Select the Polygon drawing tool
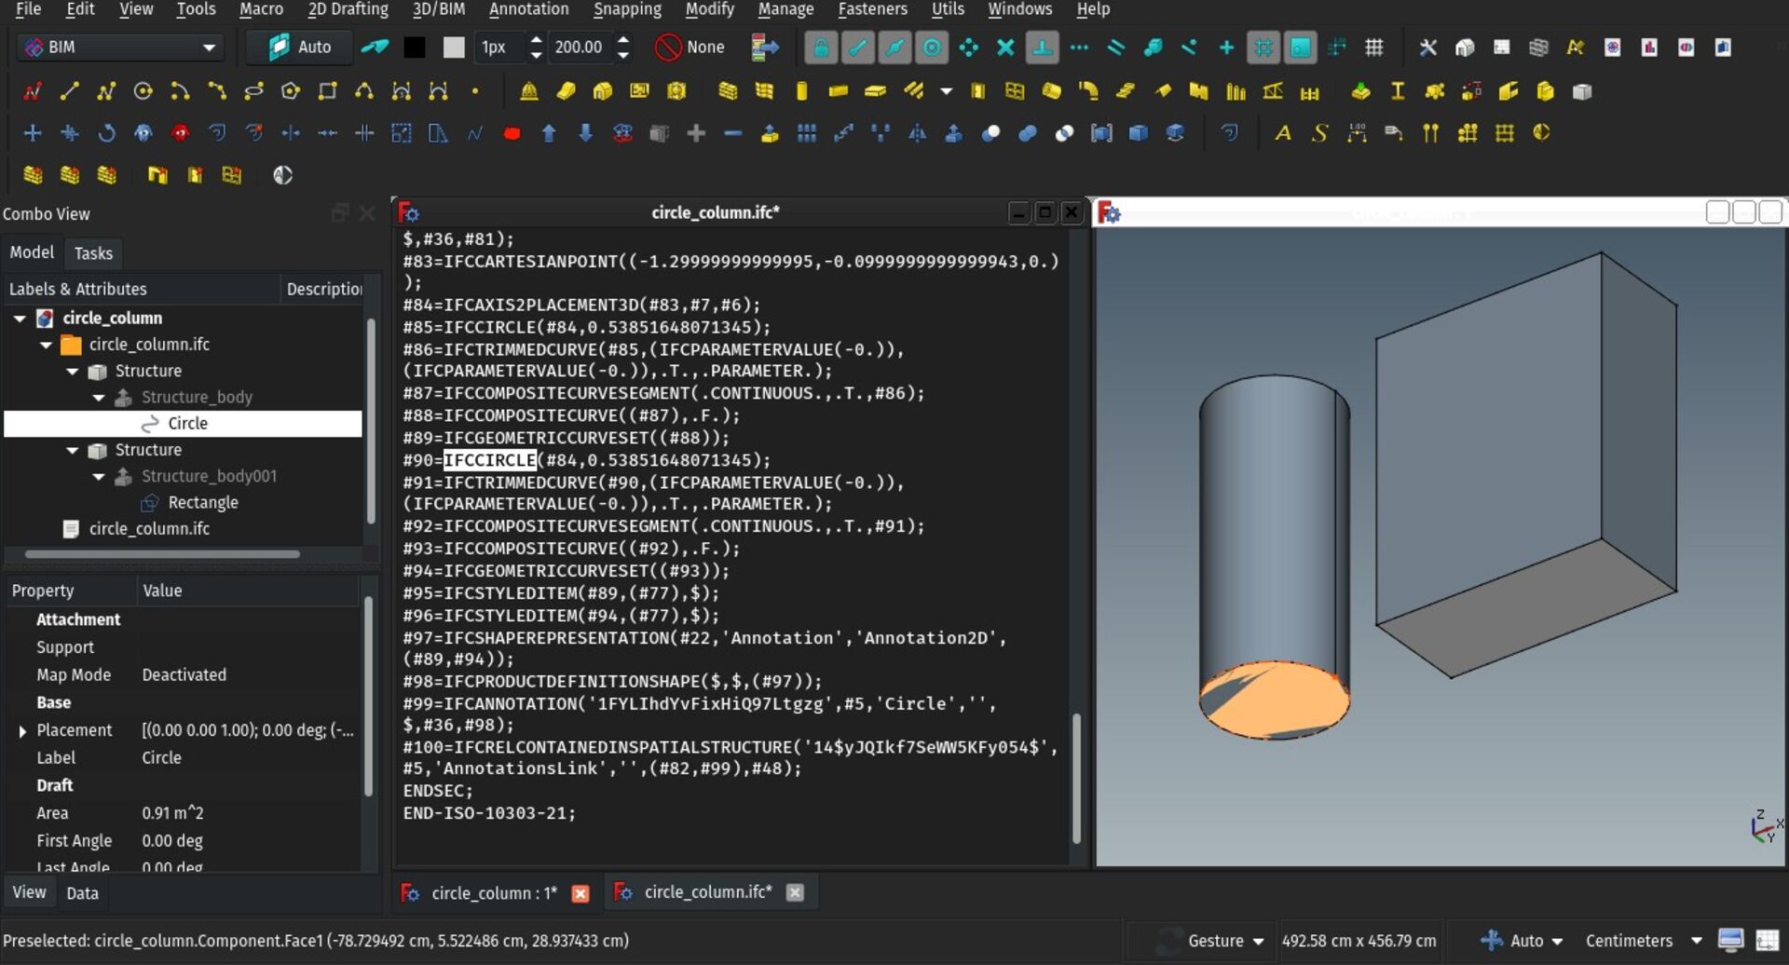This screenshot has width=1789, height=965. point(291,91)
